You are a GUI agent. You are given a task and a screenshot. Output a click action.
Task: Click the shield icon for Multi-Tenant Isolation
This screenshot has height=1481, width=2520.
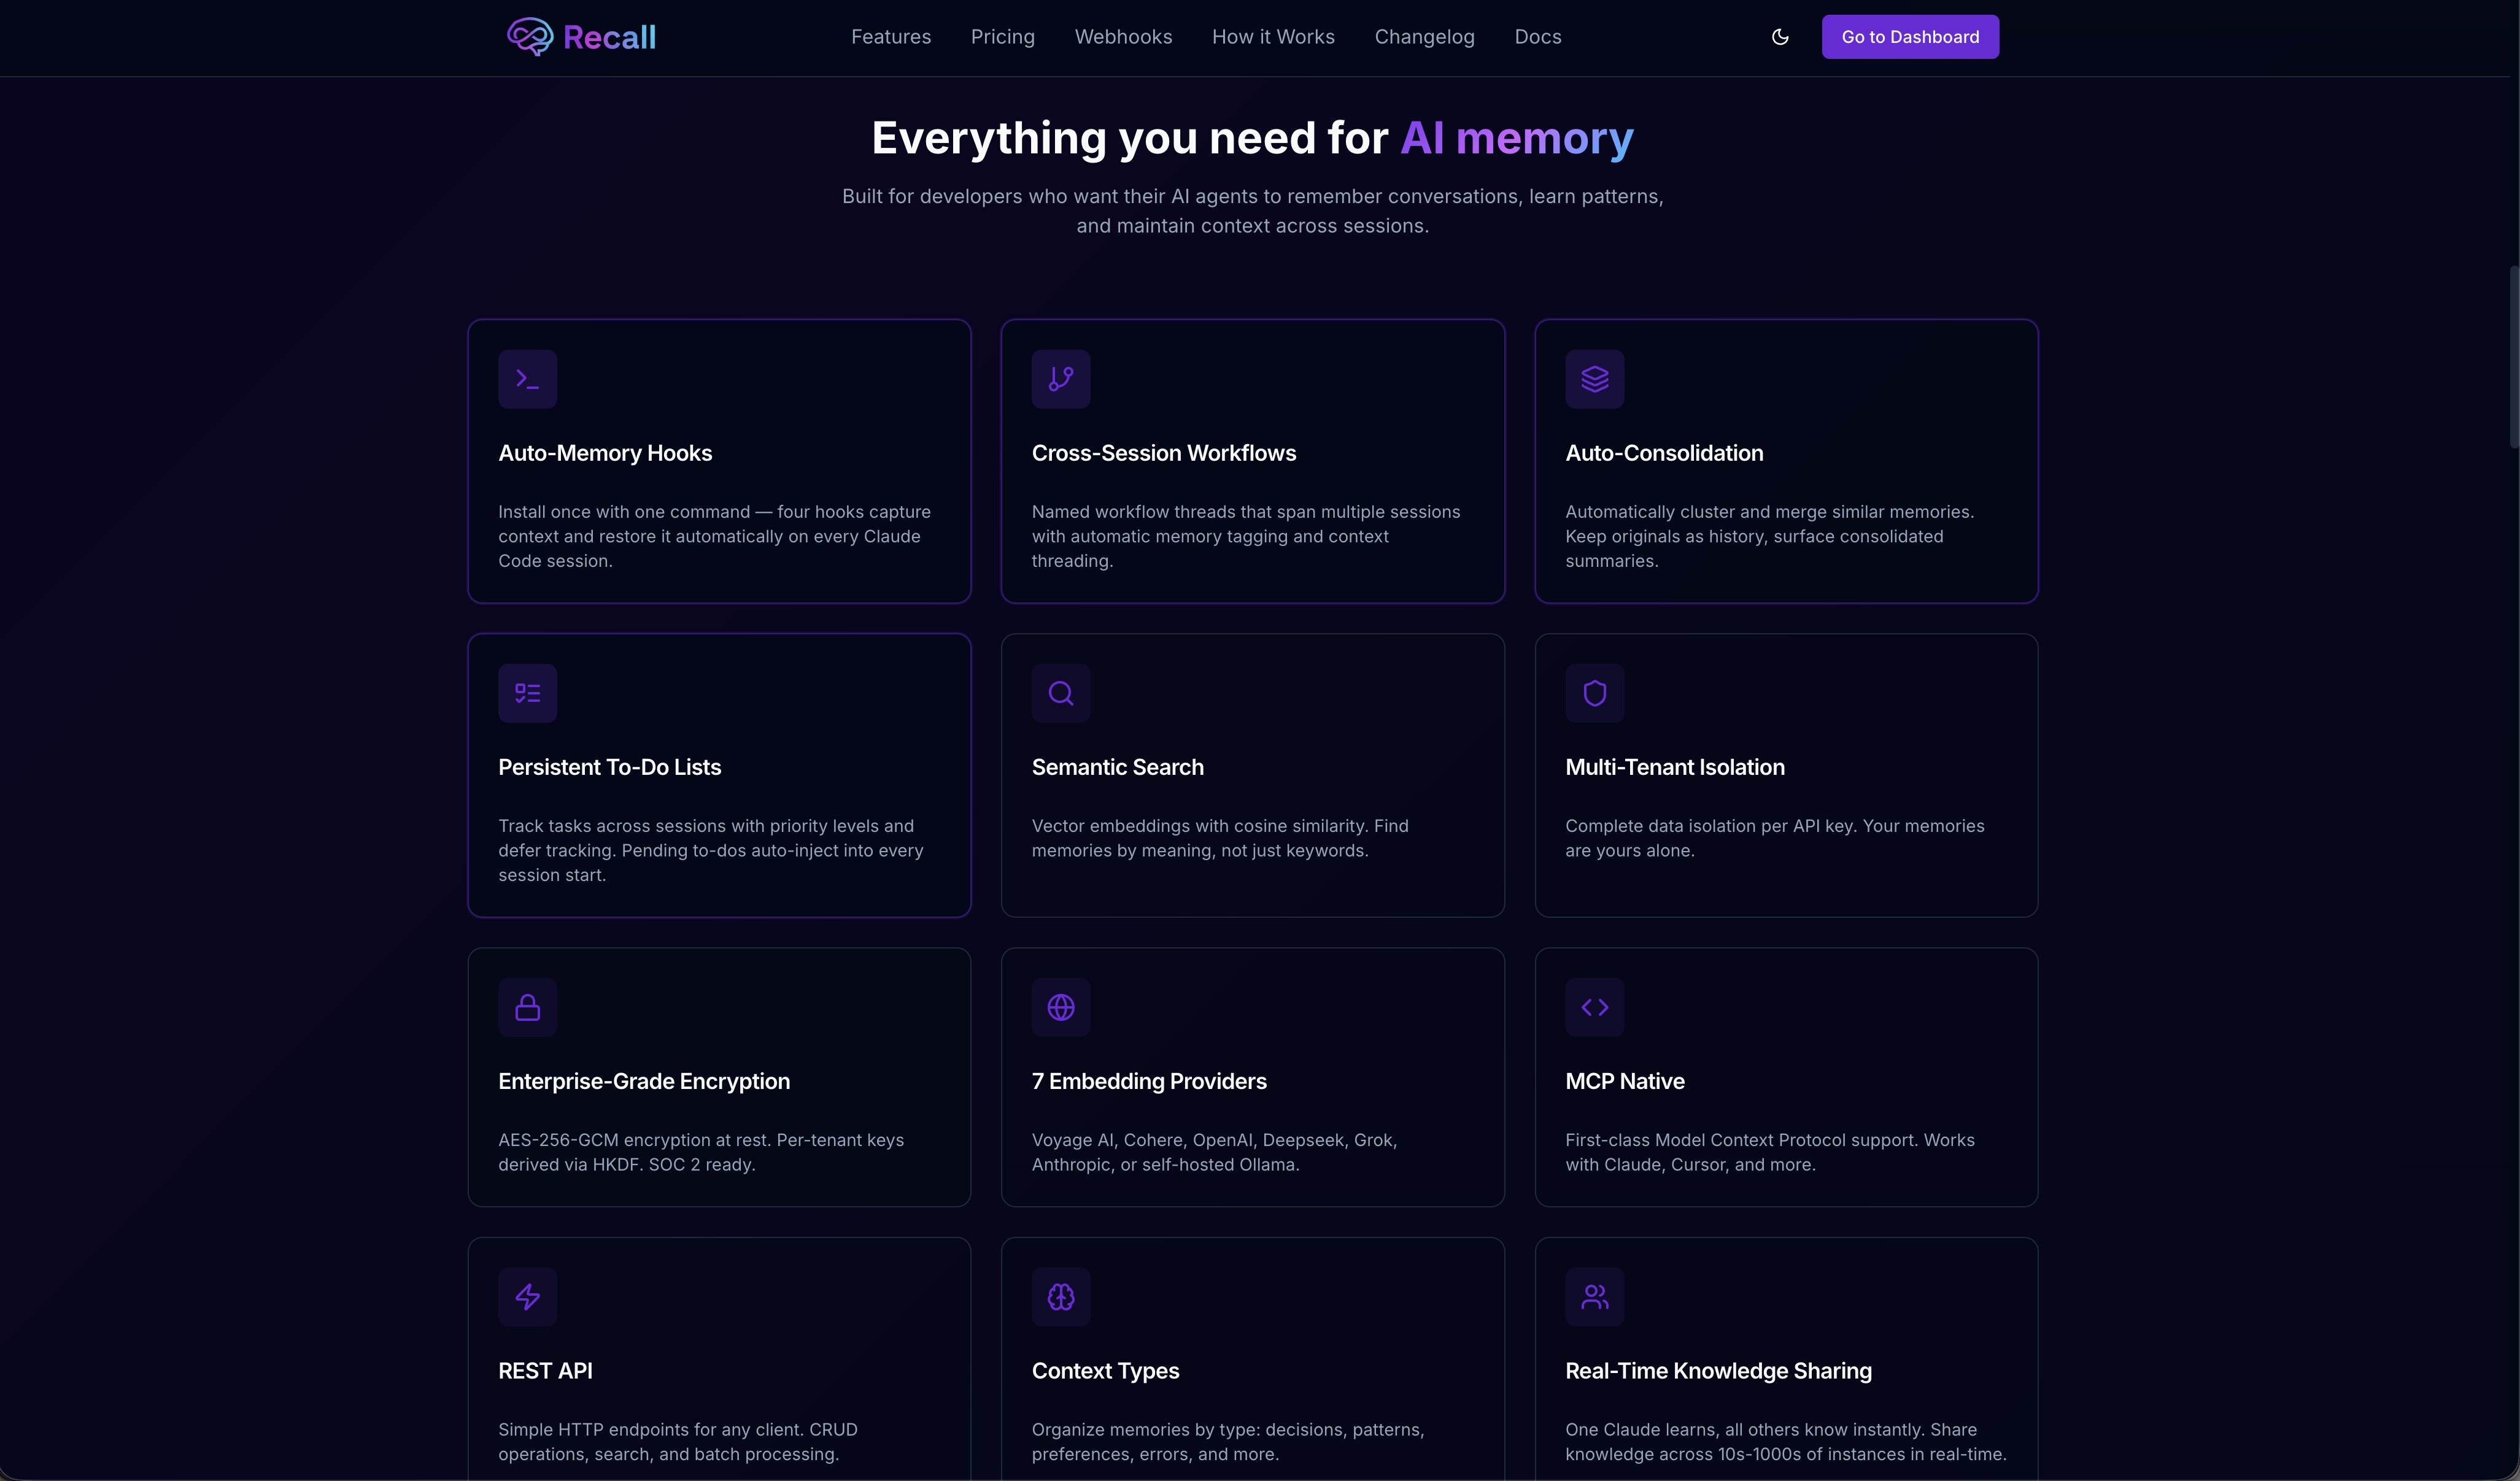[1594, 693]
